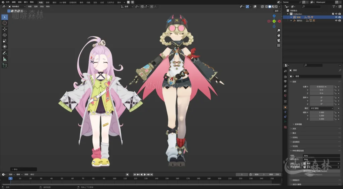
Task: Choose the Transform tool
Action: 5,47
